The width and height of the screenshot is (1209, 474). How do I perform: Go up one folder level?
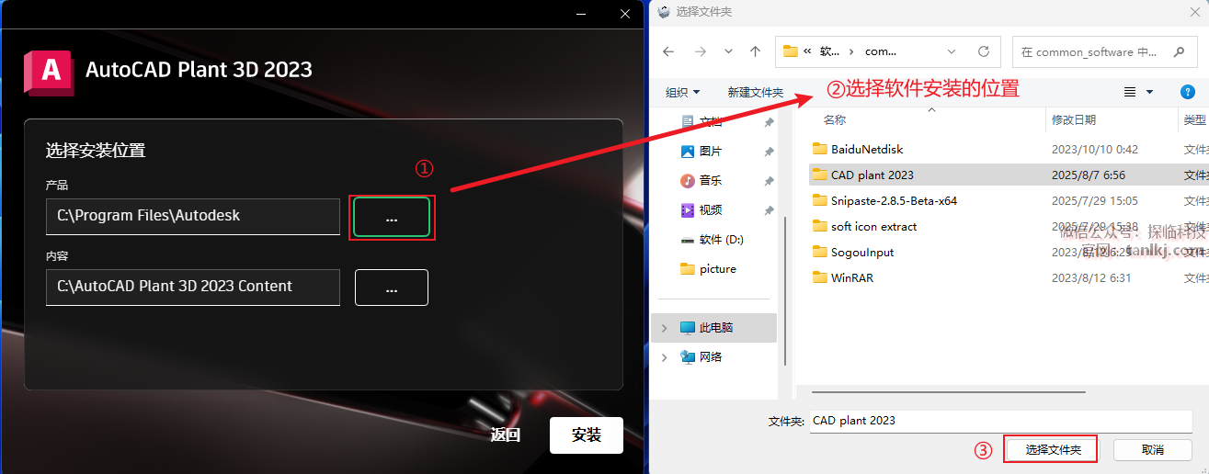pyautogui.click(x=755, y=51)
